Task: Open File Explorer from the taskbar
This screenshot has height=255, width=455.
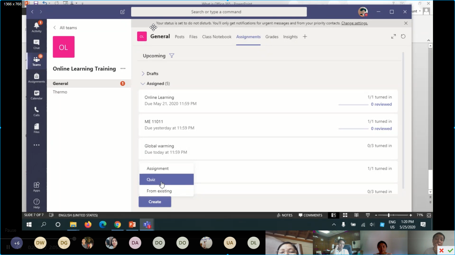Action: click(x=73, y=224)
